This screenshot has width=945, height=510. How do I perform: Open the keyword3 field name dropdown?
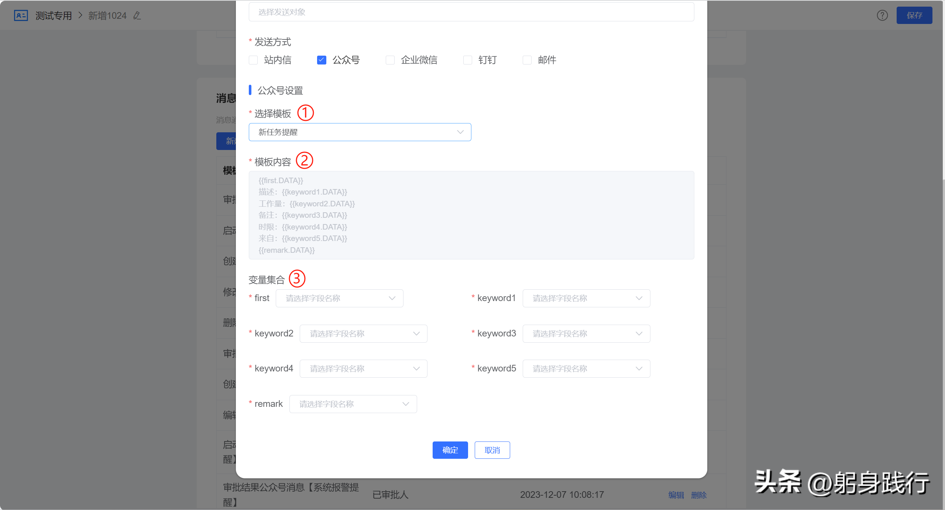586,333
